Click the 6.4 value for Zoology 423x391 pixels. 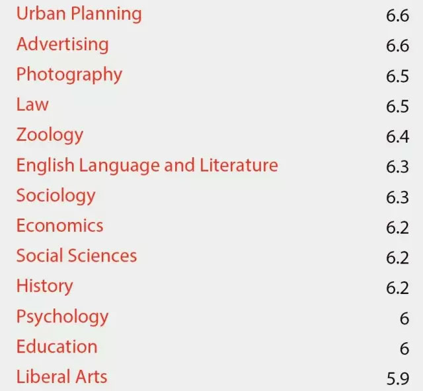(398, 137)
